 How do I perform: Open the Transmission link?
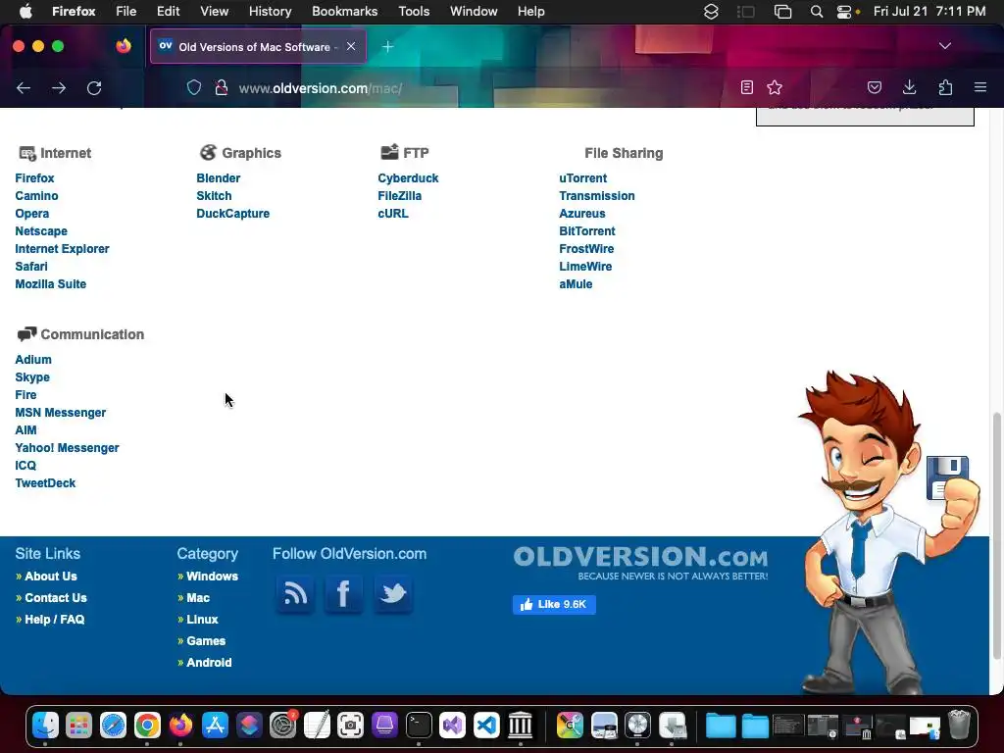click(597, 196)
